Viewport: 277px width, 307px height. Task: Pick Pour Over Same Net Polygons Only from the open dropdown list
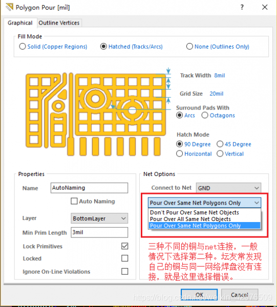click(x=204, y=226)
